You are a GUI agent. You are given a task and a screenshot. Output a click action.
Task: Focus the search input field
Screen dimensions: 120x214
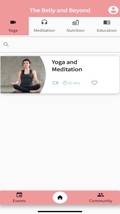pyautogui.click(x=60, y=45)
